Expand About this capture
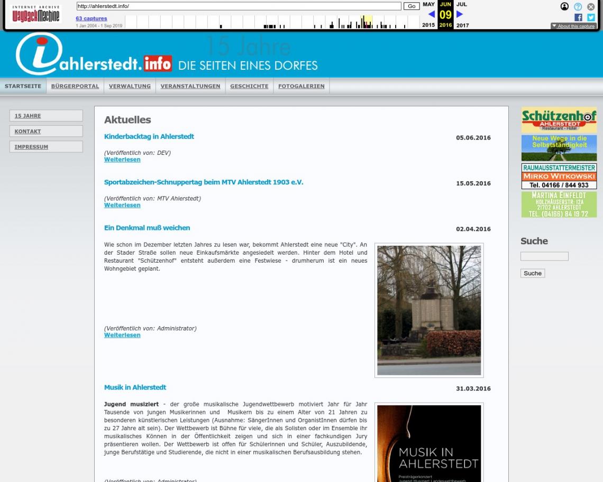The width and height of the screenshot is (603, 482). pos(573,26)
